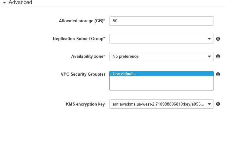The height and width of the screenshot is (142, 252).
Task: Click the Advanced section heading text
Action: coord(20,2)
